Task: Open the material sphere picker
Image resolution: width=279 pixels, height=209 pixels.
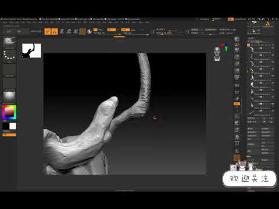Action: point(9,96)
